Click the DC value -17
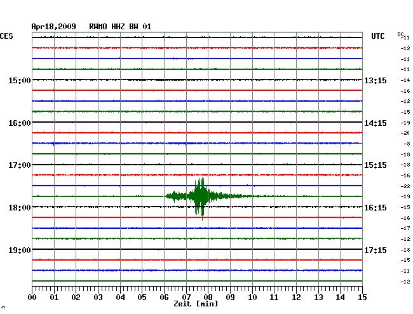This screenshot has width=413, height=314. (x=405, y=228)
